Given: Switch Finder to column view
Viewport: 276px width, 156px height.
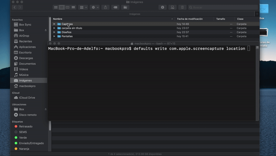Looking at the screenshot, I should (x=67, y=7).
